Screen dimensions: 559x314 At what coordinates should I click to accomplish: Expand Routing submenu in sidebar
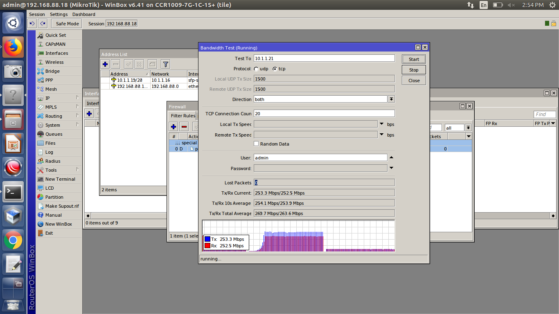click(78, 116)
